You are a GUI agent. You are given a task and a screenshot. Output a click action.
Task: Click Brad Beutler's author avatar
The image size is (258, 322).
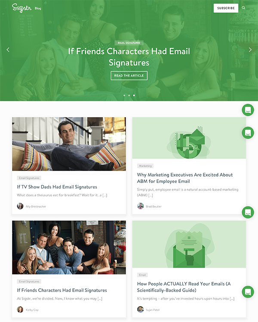click(140, 206)
